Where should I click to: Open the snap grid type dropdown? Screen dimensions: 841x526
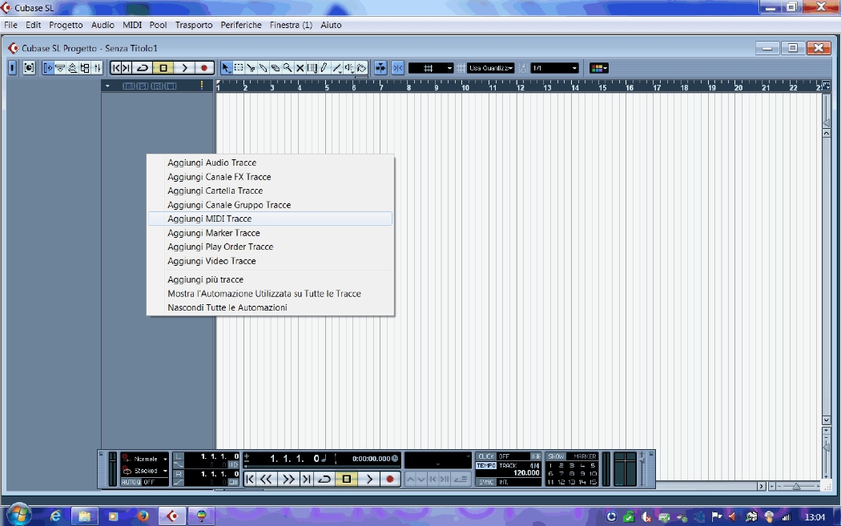pos(431,68)
